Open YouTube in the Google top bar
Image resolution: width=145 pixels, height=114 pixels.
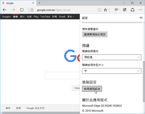[x=45, y=17]
